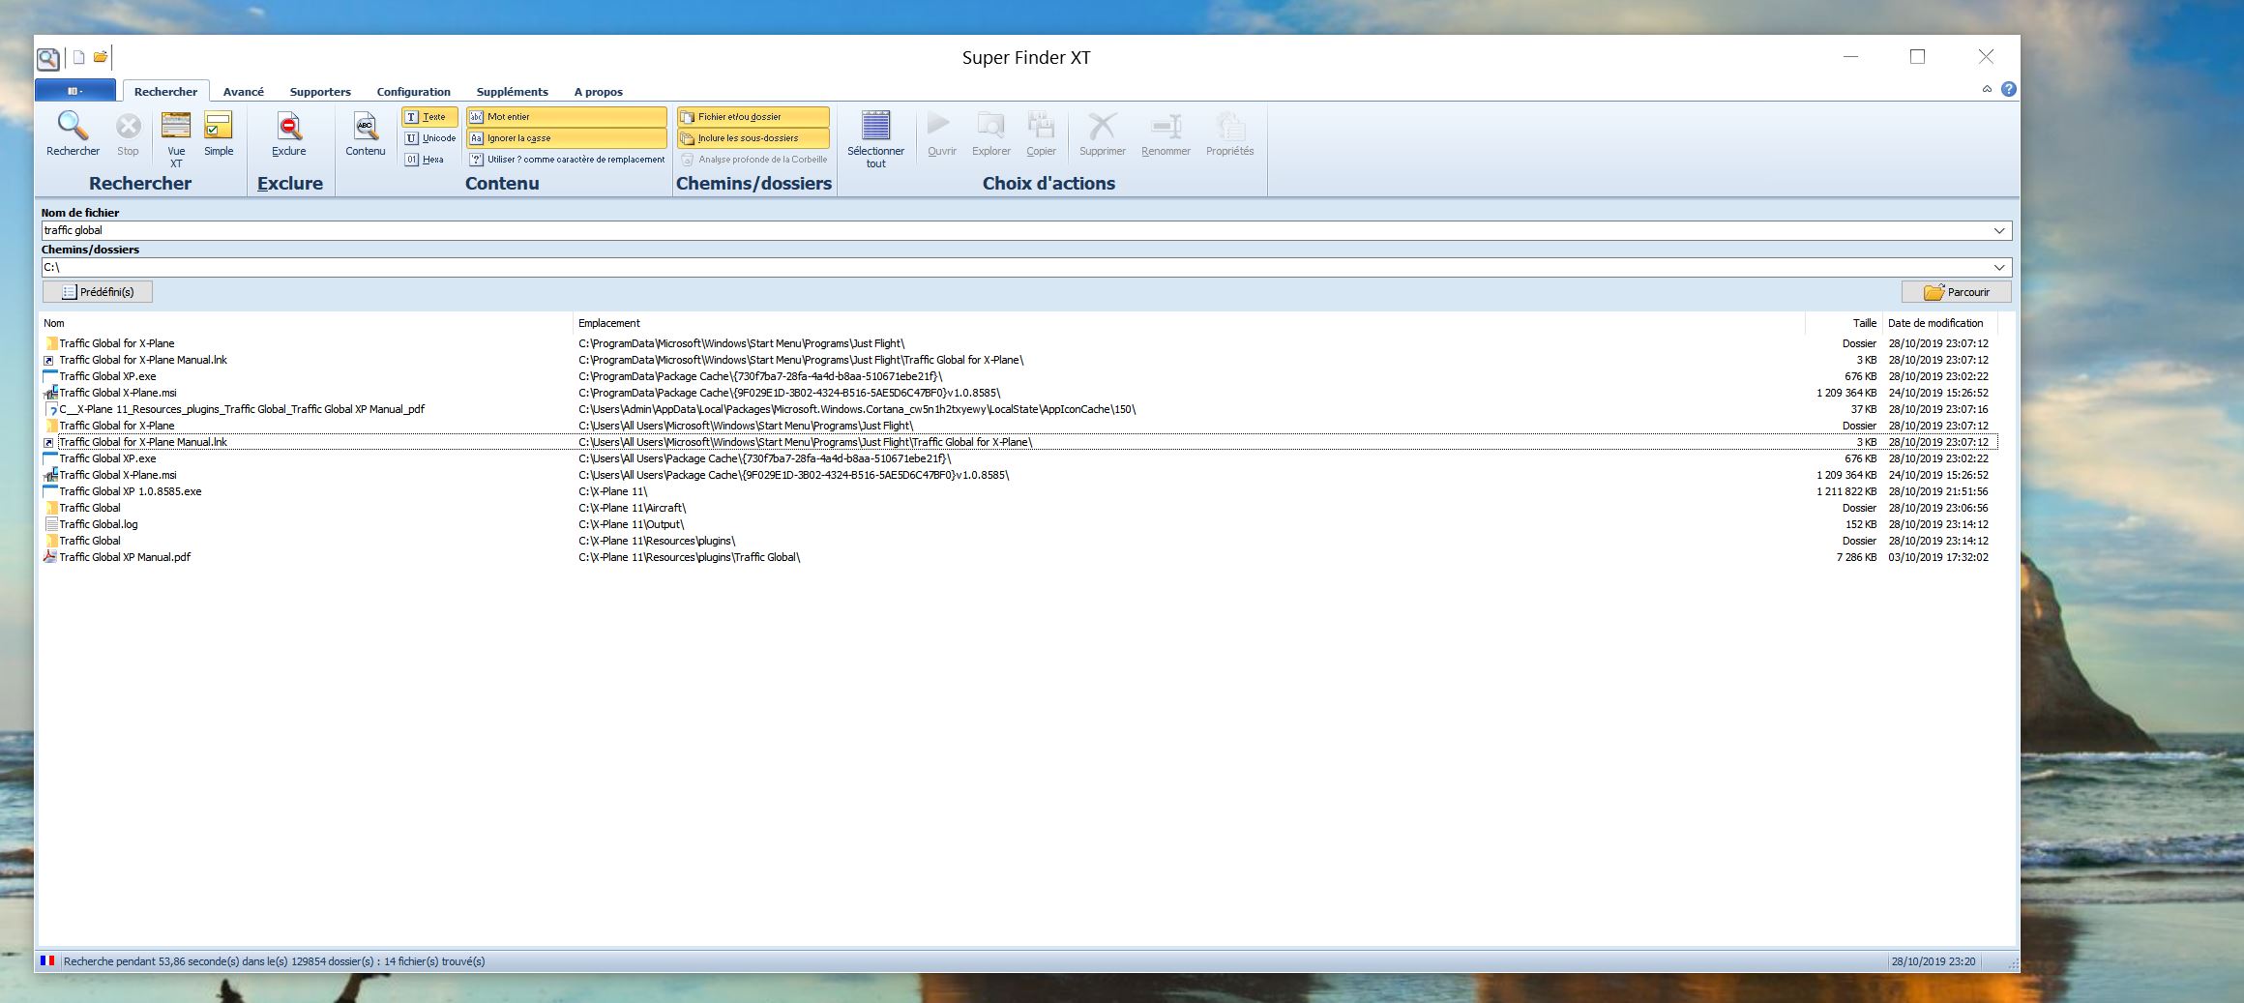
Task: Open the Suppléments tab
Action: click(x=513, y=92)
